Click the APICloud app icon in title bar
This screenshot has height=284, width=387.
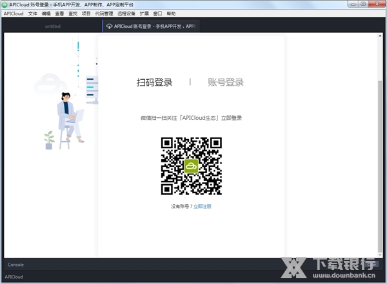click(5, 5)
